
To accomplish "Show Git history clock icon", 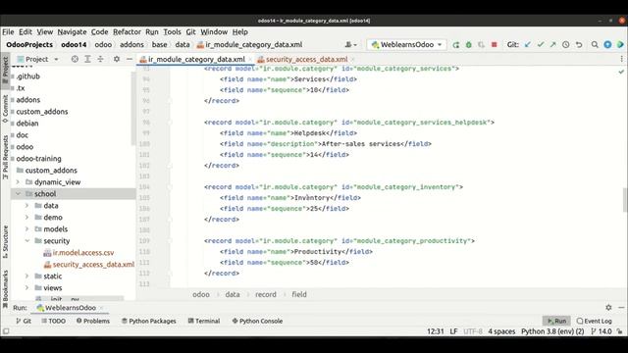I will 566,45.
